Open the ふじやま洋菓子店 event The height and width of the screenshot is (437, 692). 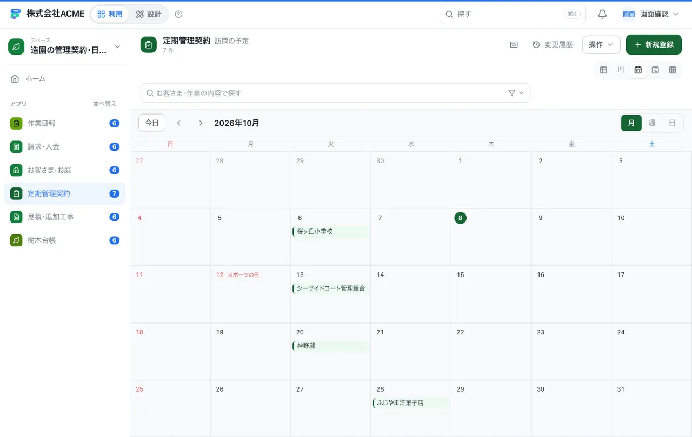(411, 403)
